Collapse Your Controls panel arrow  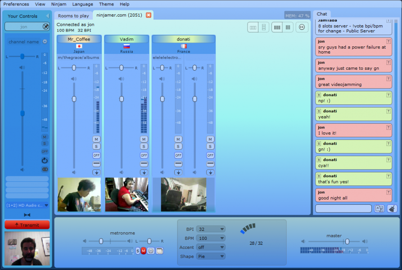47,16
